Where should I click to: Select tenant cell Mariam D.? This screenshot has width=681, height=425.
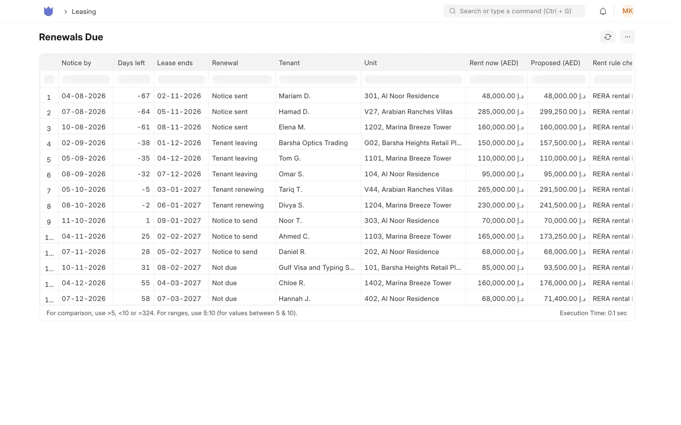(318, 96)
